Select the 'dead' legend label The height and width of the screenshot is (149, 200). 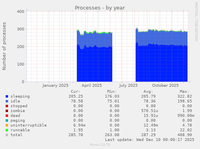tap(15, 116)
